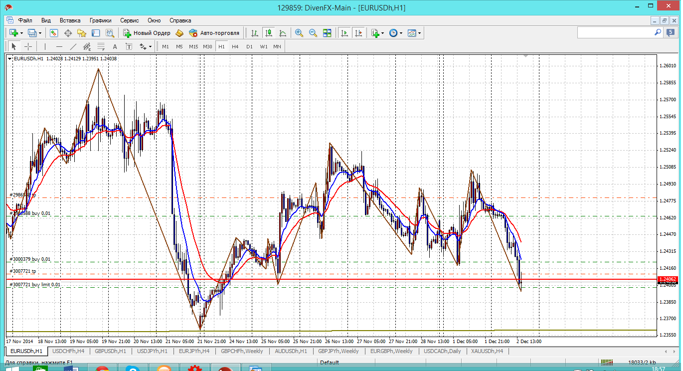The image size is (683, 371).
Task: Switch to the XAUUSDh,H4 chart tab
Action: pos(487,351)
